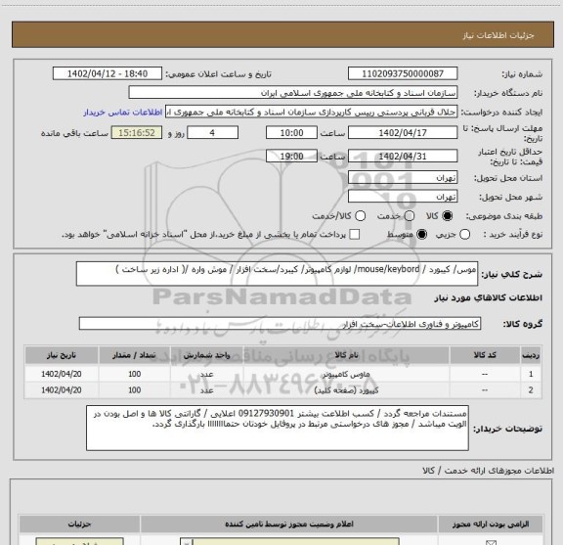563x545 pixels.
Task: Click the announcement date 1402/04/12 - 18:40 field
Action: pos(108,73)
